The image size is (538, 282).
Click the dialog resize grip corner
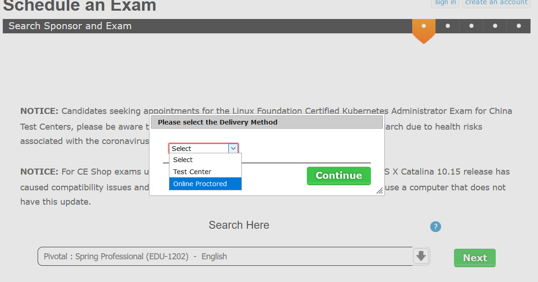[380, 191]
